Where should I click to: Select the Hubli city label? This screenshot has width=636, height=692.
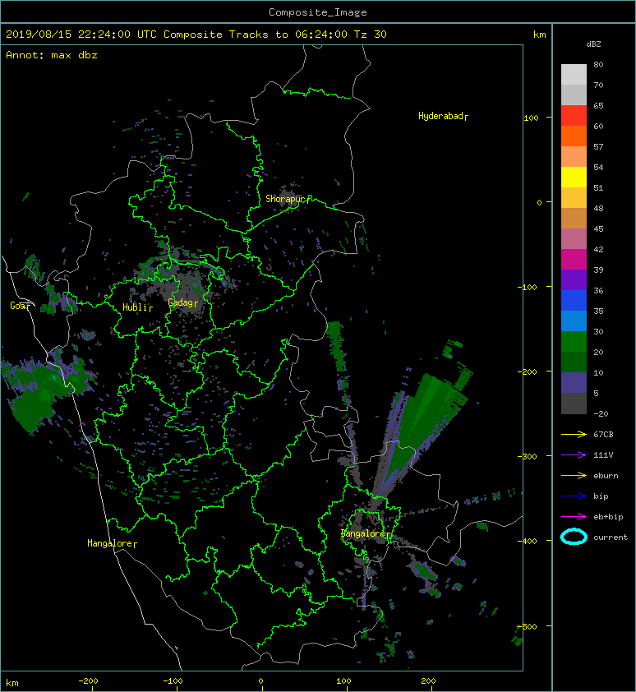(135, 307)
